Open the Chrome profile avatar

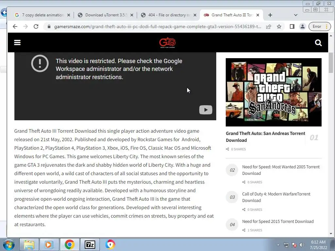click(303, 26)
